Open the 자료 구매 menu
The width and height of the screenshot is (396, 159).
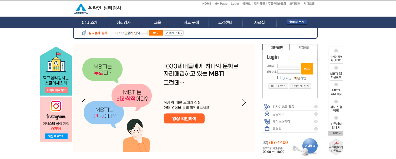coord(191,22)
